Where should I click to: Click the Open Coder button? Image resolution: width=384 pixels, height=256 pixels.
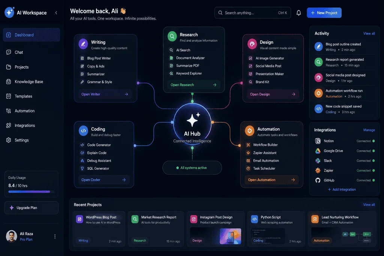[x=104, y=180]
